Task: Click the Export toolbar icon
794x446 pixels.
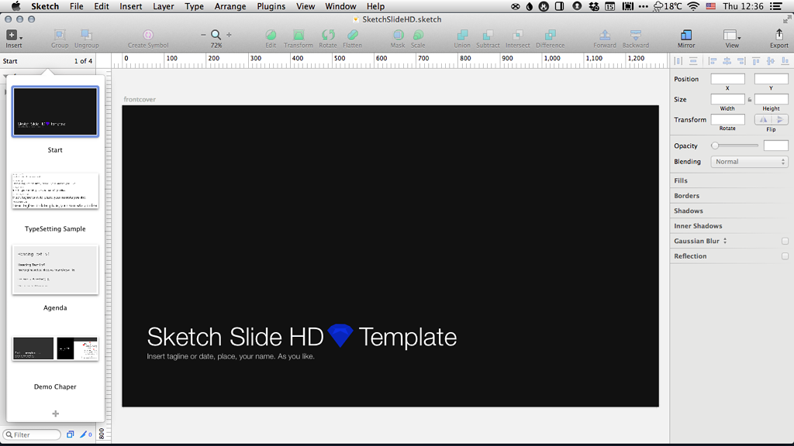Action: tap(778, 35)
